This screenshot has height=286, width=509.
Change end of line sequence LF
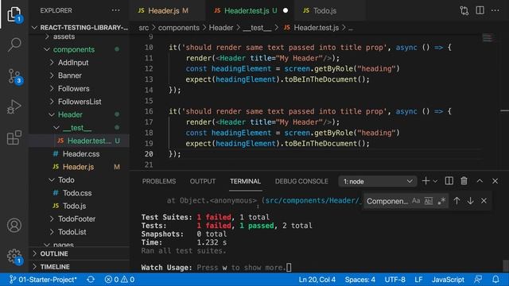418,279
